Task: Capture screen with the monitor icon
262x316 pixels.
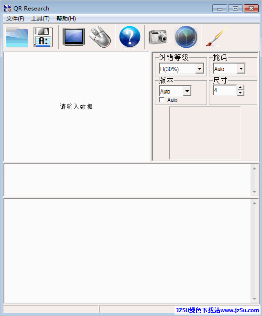Action: (x=74, y=37)
